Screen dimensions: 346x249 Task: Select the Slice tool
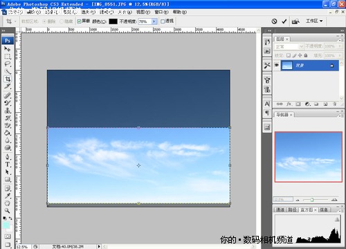pyautogui.click(x=8, y=86)
